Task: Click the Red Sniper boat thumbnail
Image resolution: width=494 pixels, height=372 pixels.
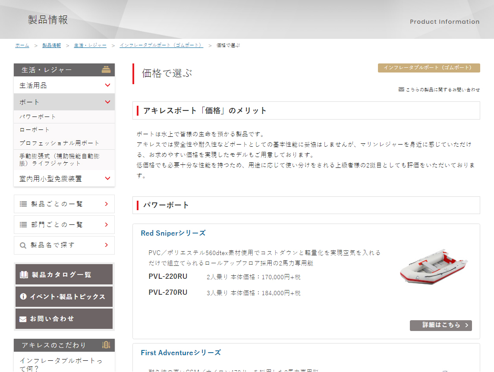Action: tap(434, 267)
